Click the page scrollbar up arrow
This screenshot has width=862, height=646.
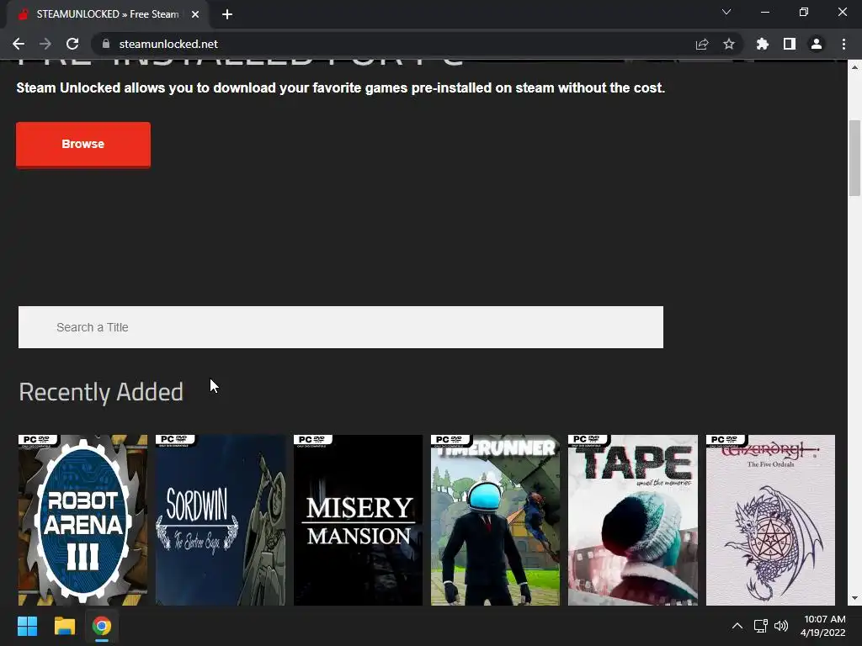pyautogui.click(x=854, y=67)
